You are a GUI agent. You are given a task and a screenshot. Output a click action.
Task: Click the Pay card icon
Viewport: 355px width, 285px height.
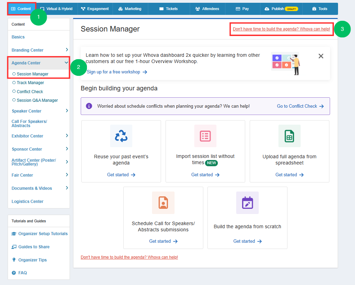[x=238, y=9]
